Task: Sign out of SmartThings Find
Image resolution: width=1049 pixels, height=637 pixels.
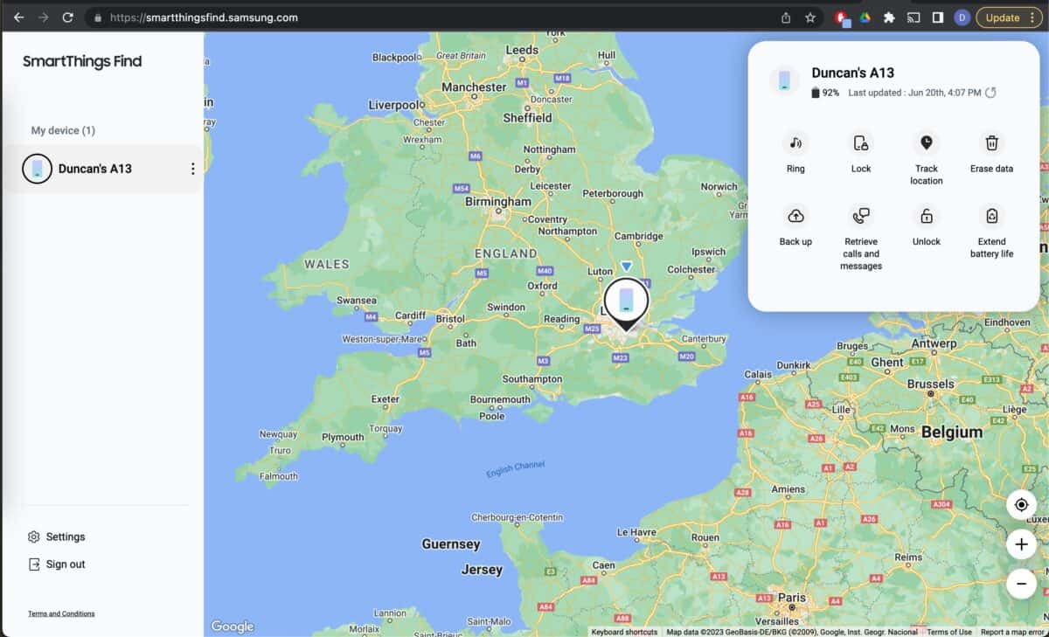Action: [x=57, y=564]
